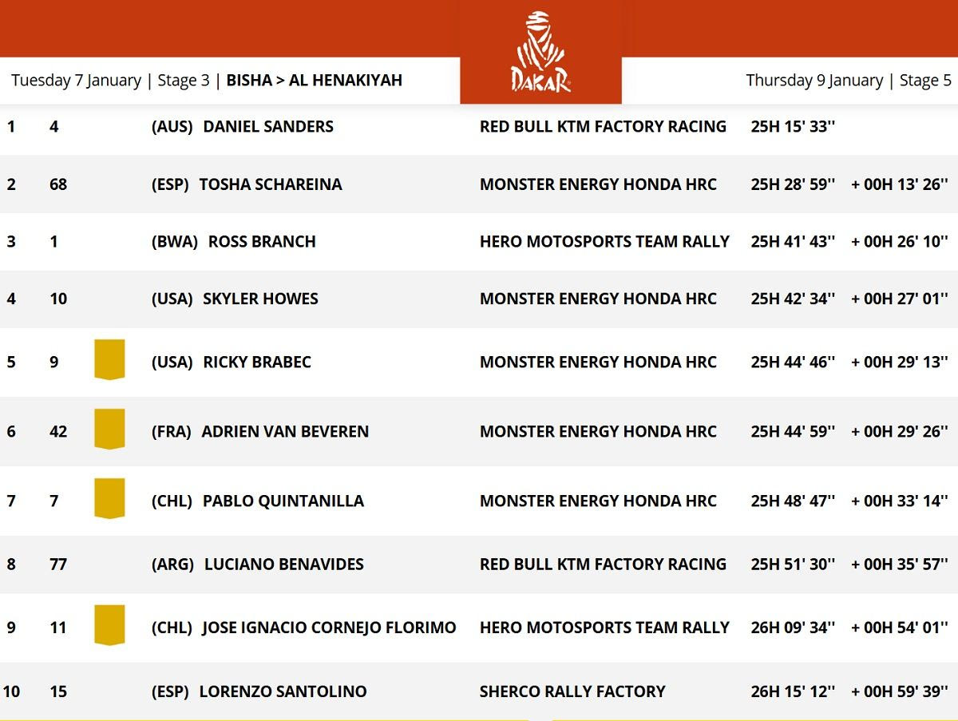The height and width of the screenshot is (721, 958).
Task: Click yellow badge beside Jose Ignacio Cornejo Florimo
Action: tap(109, 624)
